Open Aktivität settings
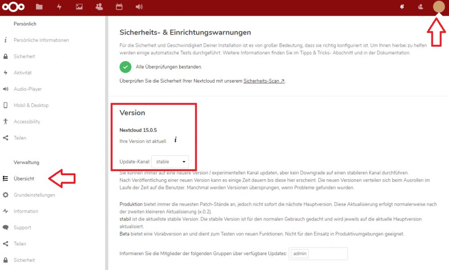Screen dimensions: 449x270 pos(22,73)
